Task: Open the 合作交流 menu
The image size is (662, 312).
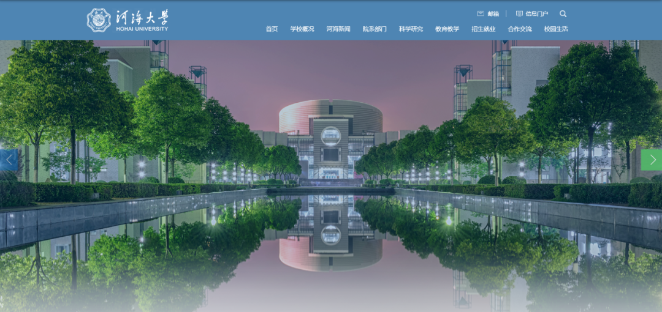Action: (x=520, y=29)
